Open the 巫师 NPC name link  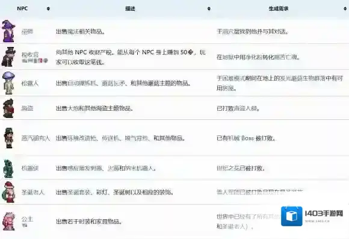(x=27, y=31)
